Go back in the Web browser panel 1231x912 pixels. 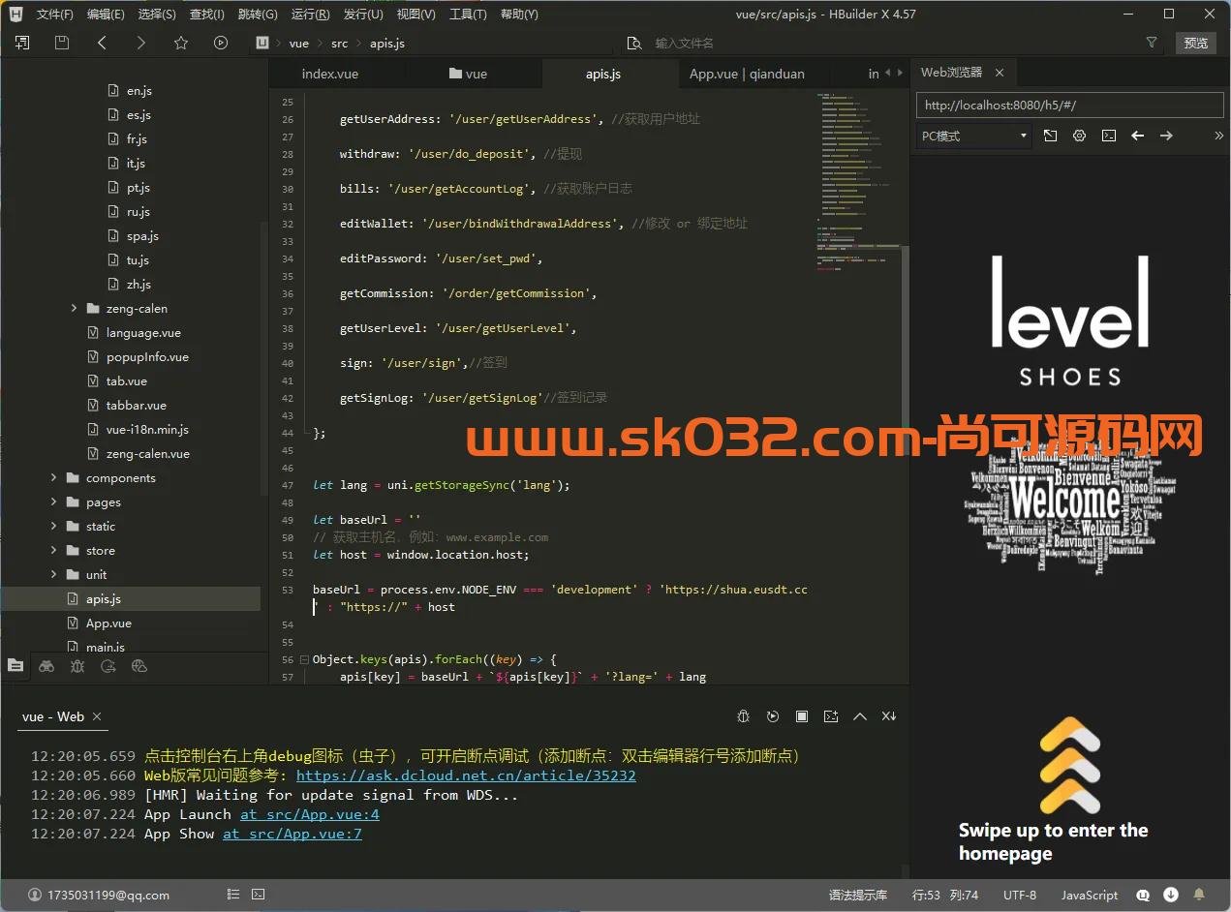pyautogui.click(x=1138, y=136)
